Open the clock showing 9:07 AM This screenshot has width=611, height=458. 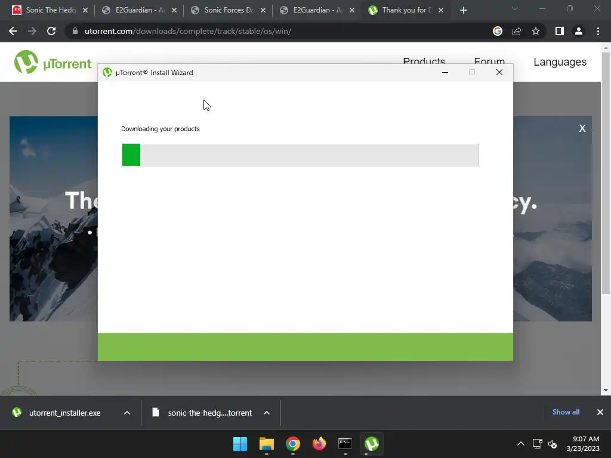click(583, 444)
